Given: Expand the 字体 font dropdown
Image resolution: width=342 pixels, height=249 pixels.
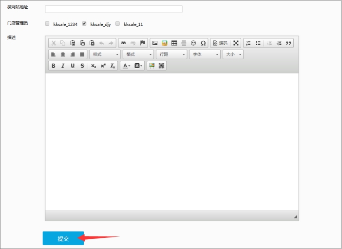Looking at the screenshot, I should click(205, 54).
